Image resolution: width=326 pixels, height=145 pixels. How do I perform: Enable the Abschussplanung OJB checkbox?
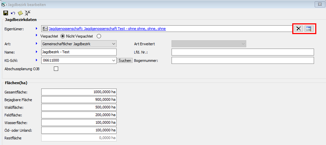[x=56, y=69]
